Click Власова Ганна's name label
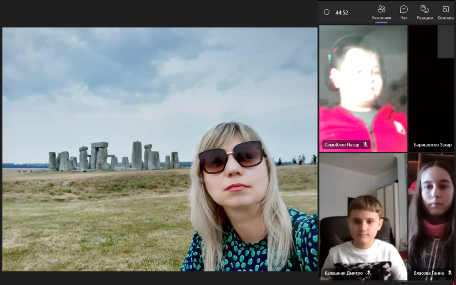This screenshot has width=456, height=285. pyautogui.click(x=429, y=273)
